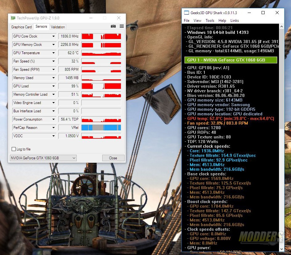291x255 pixels.
Task: Click the 62.0 °C temperature value
Action: (x=69, y=53)
